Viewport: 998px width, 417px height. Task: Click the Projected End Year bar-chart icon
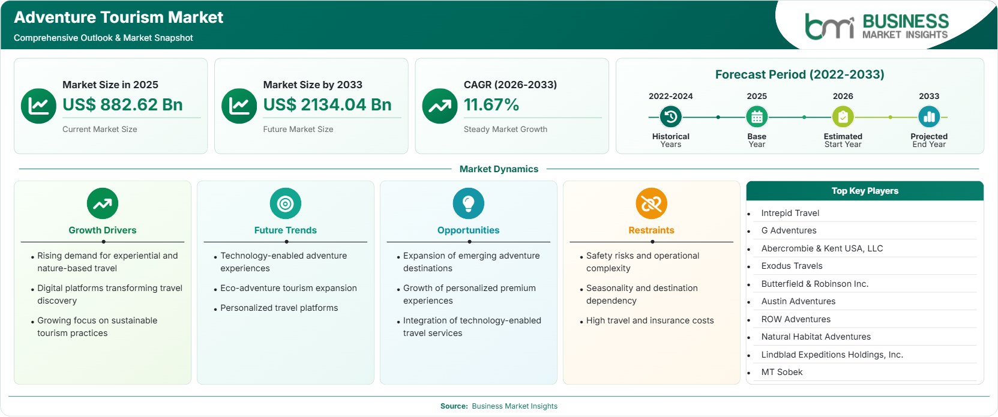coord(929,117)
